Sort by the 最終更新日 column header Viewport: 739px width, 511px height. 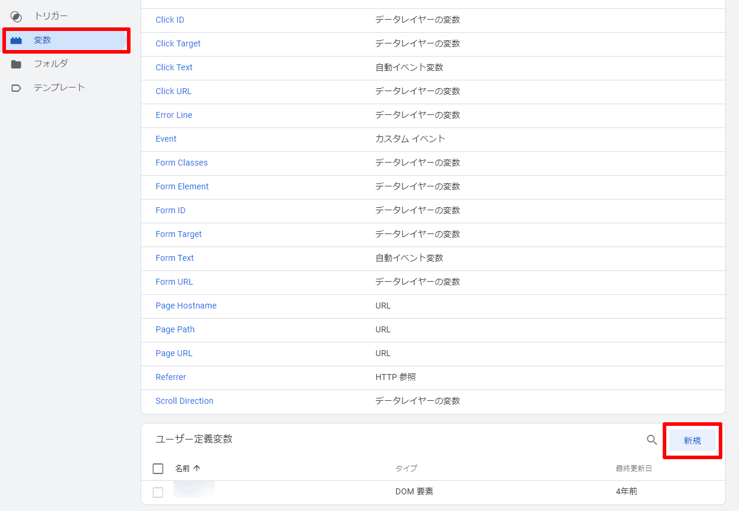click(634, 469)
